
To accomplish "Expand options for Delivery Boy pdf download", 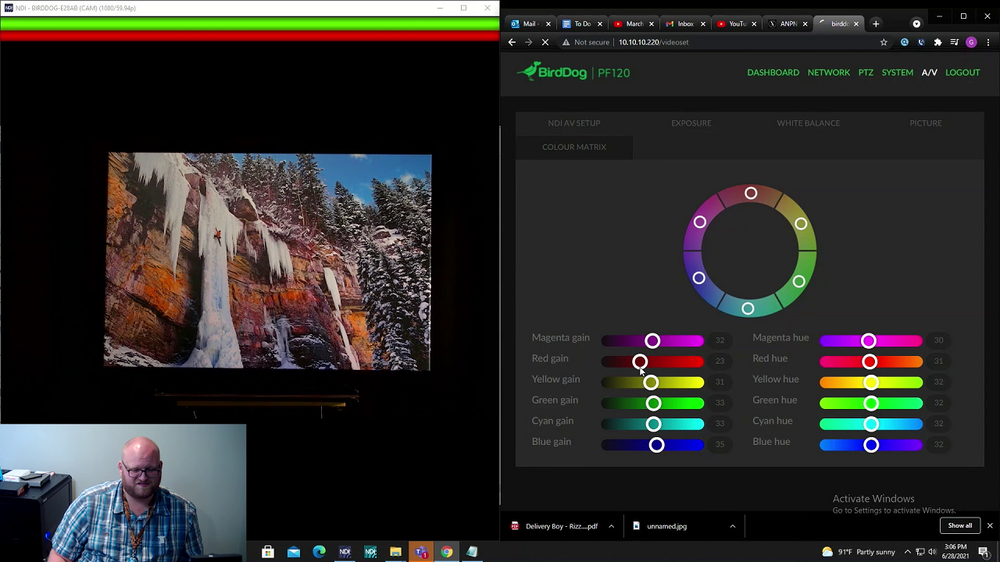I will [x=611, y=526].
